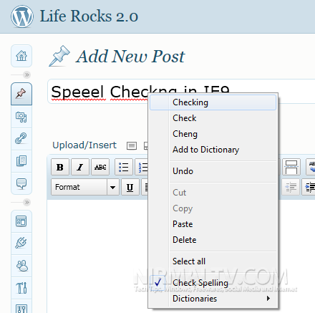Open the Dashboard home icon in sidebar
Image resolution: width=315 pixels, height=313 pixels.
21,56
